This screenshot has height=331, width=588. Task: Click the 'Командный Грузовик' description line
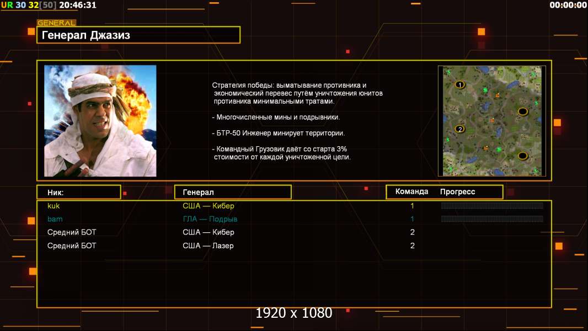[x=281, y=153]
